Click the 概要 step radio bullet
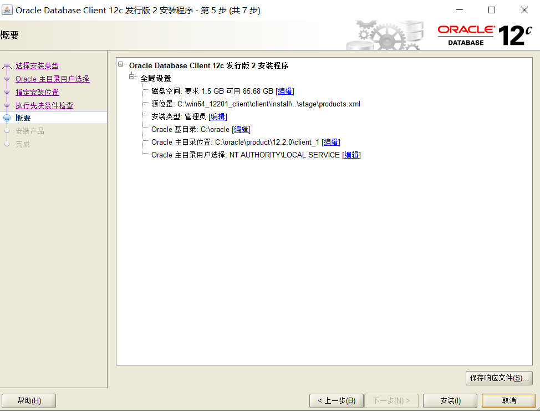Image resolution: width=540 pixels, height=412 pixels. coord(7,118)
